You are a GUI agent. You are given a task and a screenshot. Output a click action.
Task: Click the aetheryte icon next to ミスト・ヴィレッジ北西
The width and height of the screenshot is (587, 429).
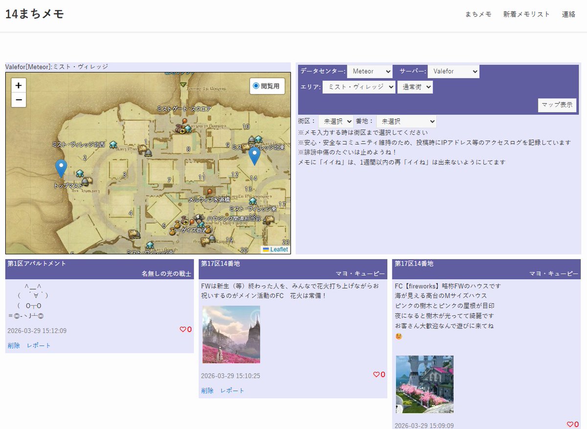pyautogui.click(x=113, y=144)
